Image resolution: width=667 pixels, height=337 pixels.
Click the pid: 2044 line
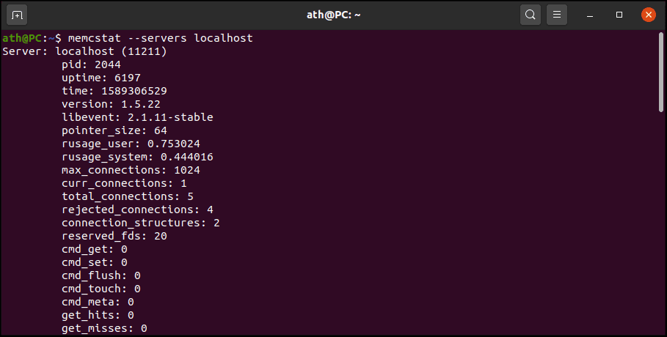91,64
